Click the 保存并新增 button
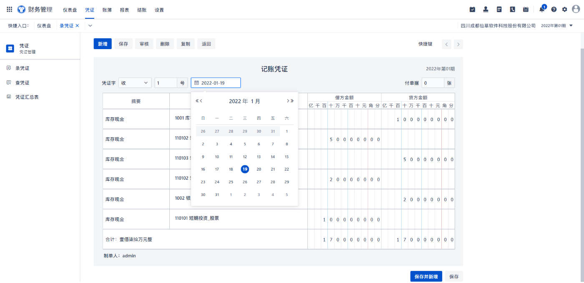 [x=426, y=277]
